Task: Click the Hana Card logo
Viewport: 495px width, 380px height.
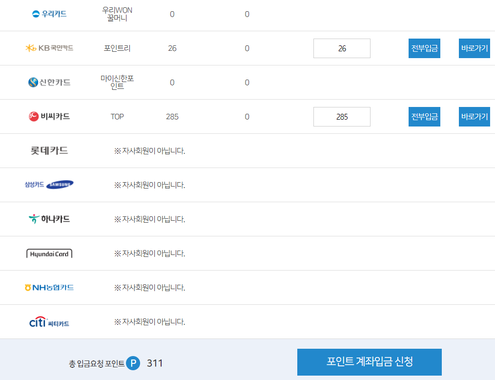Action: pos(49,219)
